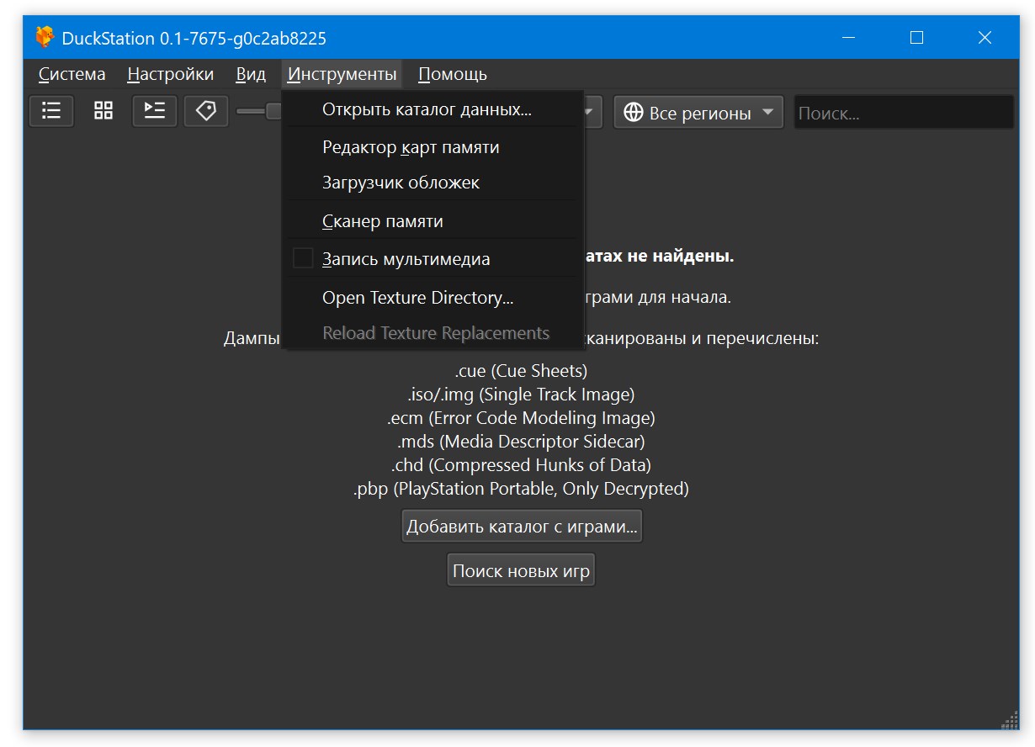The height and width of the screenshot is (747, 1035).
Task: Open the Помощь menu
Action: point(453,74)
